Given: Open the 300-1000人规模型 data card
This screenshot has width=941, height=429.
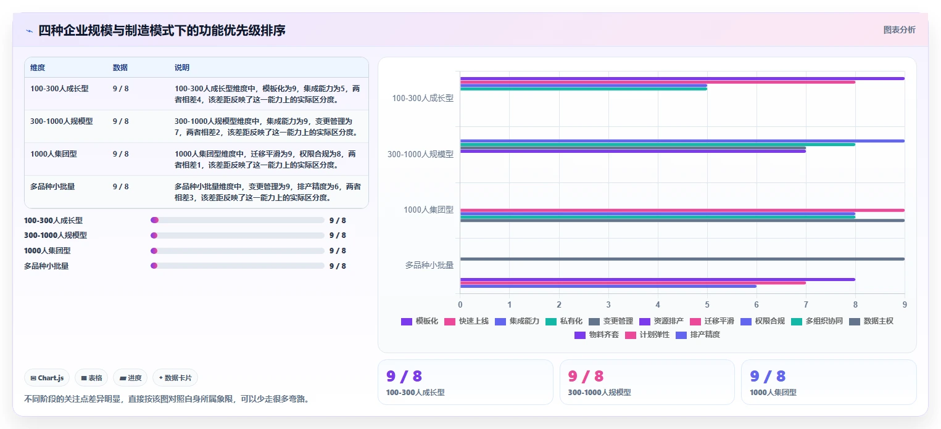Looking at the screenshot, I should (647, 382).
